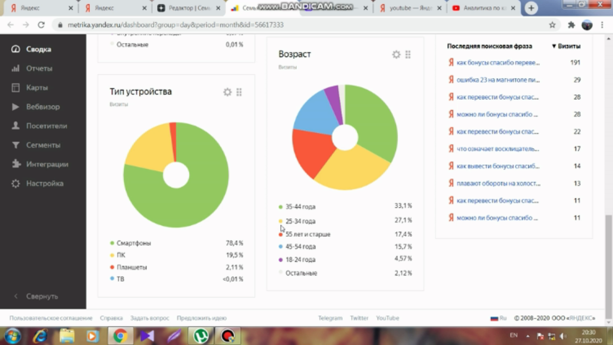
Task: Click drag-handle grid icon of Тип устройства widget
Action: click(239, 92)
